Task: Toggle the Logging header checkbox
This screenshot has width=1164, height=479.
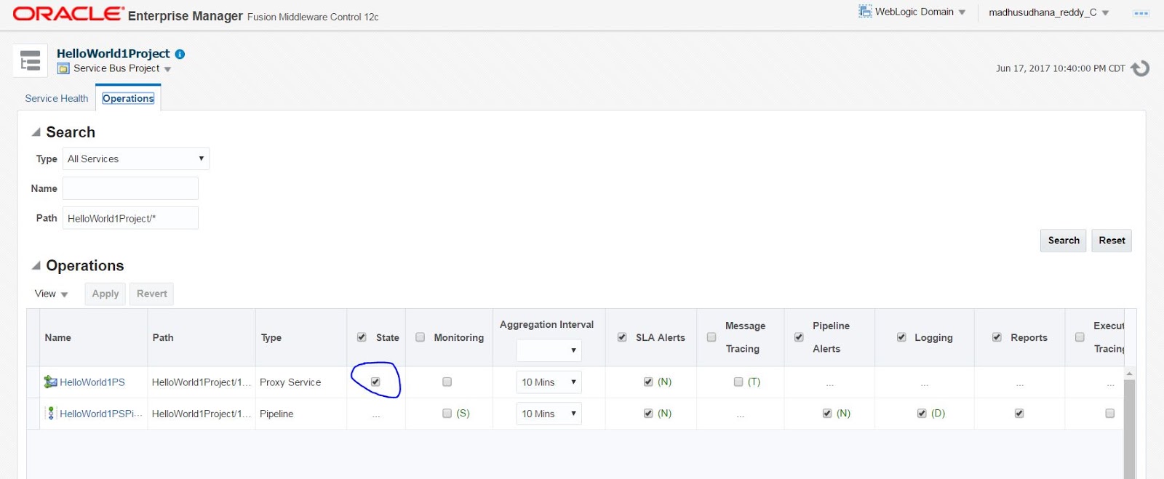Action: 901,337
